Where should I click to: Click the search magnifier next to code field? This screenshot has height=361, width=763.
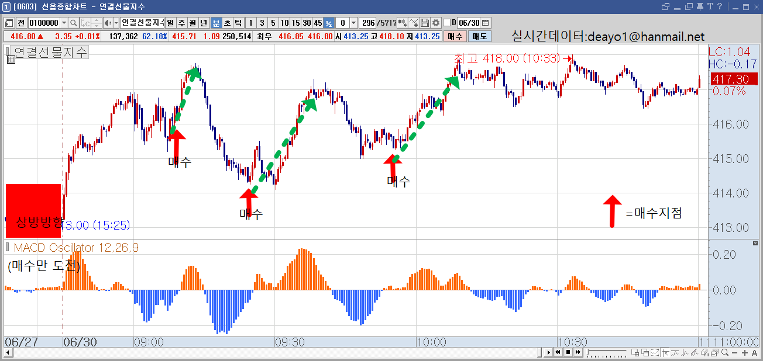[x=74, y=23]
